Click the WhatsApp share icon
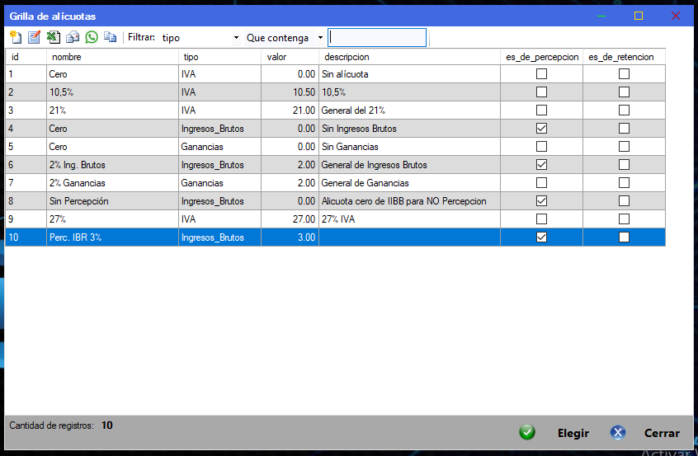This screenshot has height=456, width=698. [92, 37]
